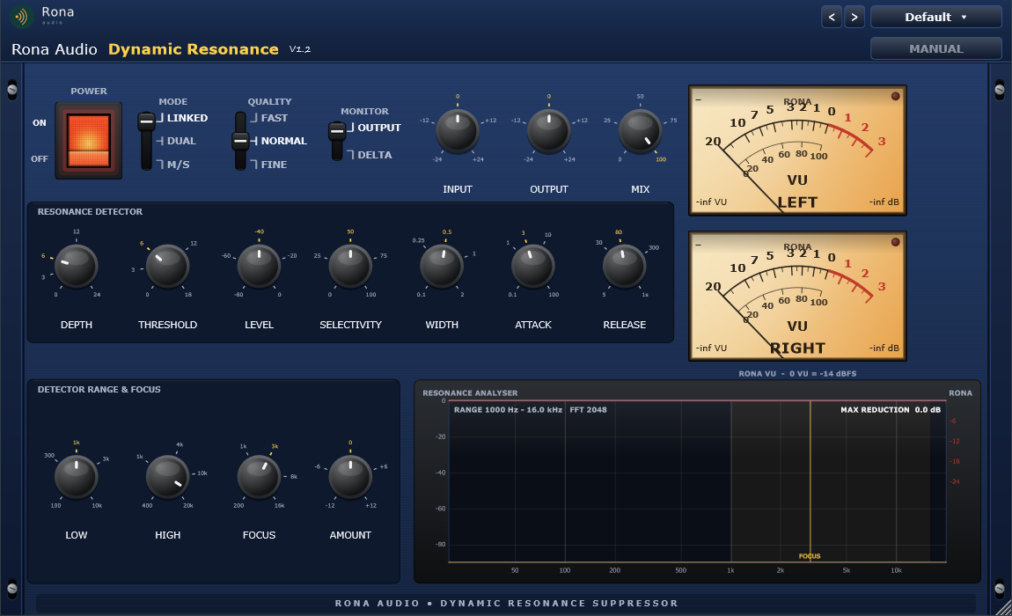Toggle the orange POWER rocker switch
The width and height of the screenshot is (1012, 616).
88,140
